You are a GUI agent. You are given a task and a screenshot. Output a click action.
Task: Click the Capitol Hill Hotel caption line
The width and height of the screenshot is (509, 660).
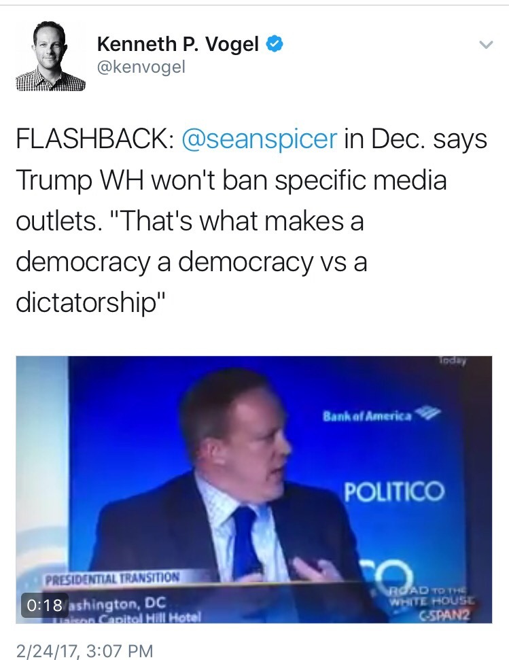point(128,617)
